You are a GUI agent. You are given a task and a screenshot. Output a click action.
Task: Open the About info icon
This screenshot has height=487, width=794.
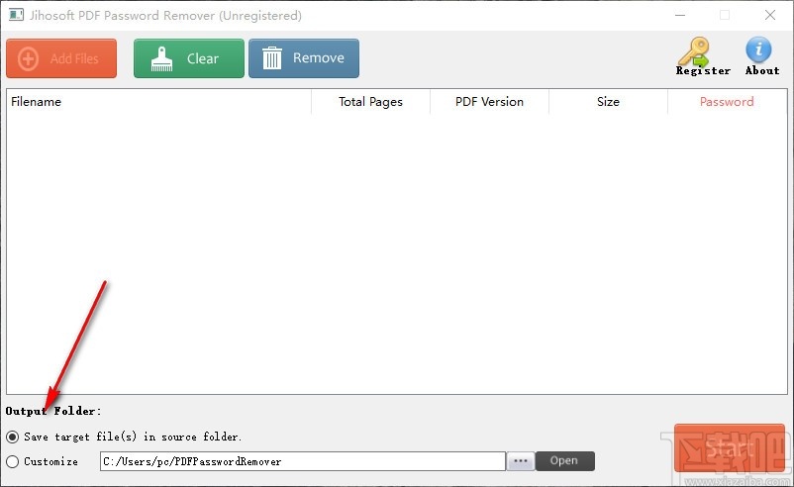pyautogui.click(x=762, y=56)
